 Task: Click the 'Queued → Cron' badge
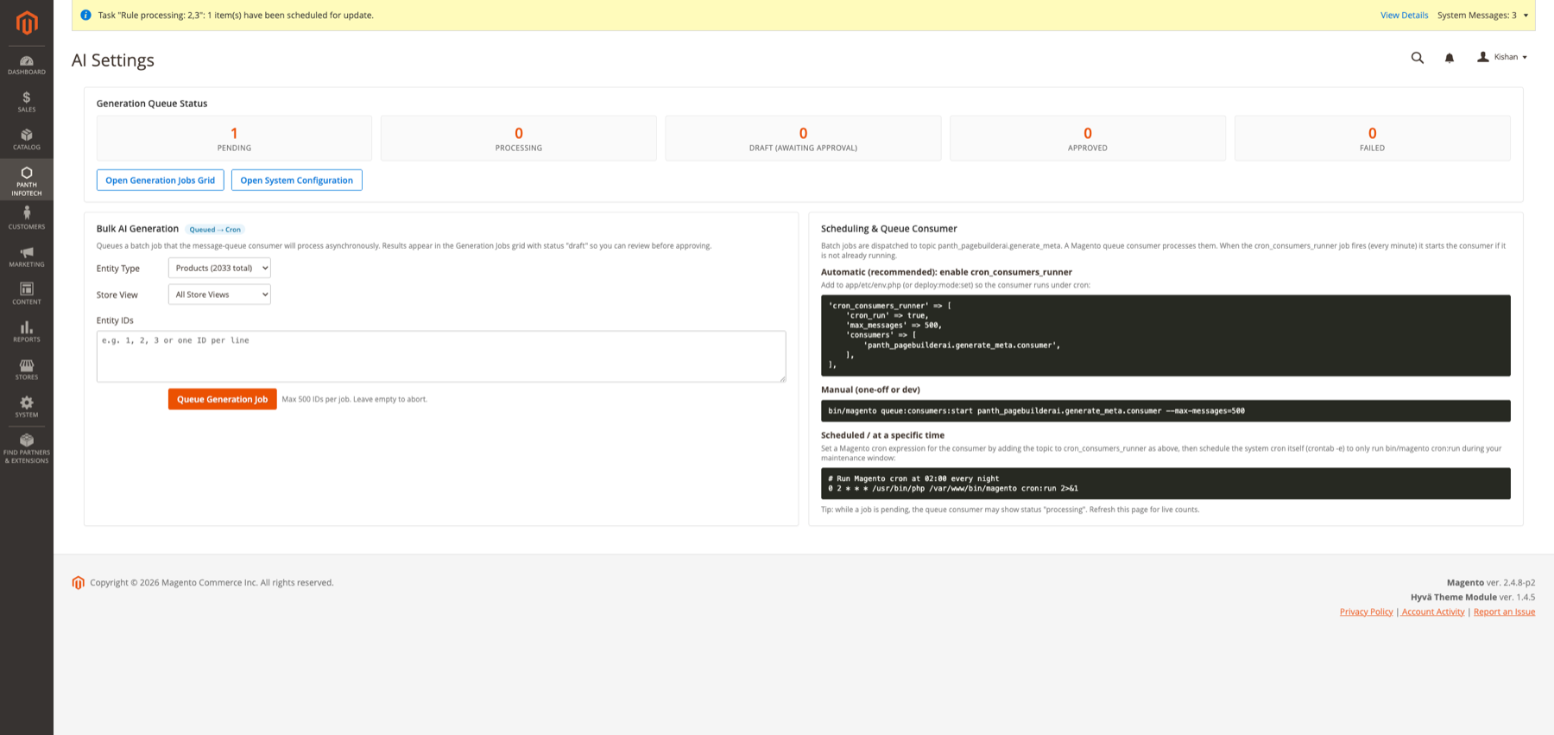(215, 230)
